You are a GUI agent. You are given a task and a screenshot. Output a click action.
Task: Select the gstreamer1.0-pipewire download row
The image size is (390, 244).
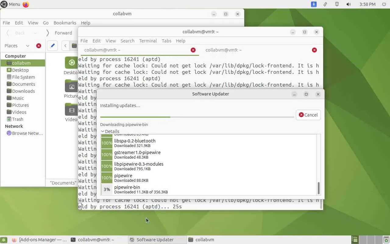click(209, 155)
